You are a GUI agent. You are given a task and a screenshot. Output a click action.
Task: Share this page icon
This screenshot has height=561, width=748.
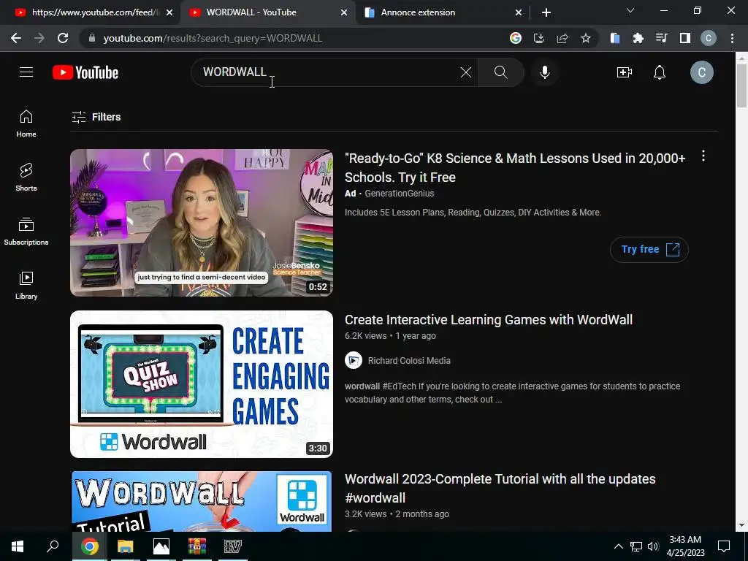pos(562,38)
